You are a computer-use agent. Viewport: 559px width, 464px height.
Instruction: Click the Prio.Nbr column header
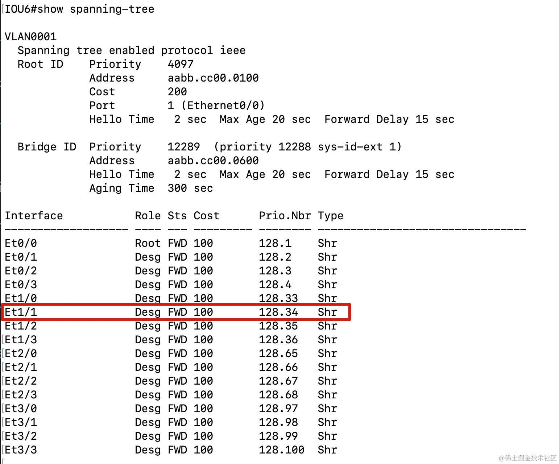[285, 216]
